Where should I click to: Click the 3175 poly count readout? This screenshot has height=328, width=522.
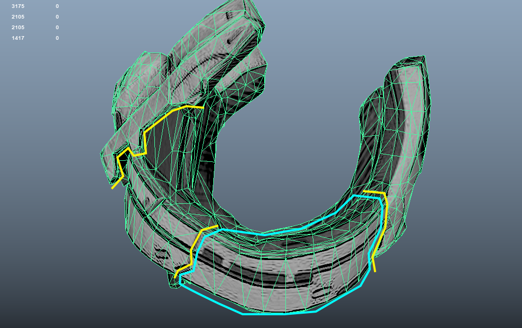pos(18,6)
